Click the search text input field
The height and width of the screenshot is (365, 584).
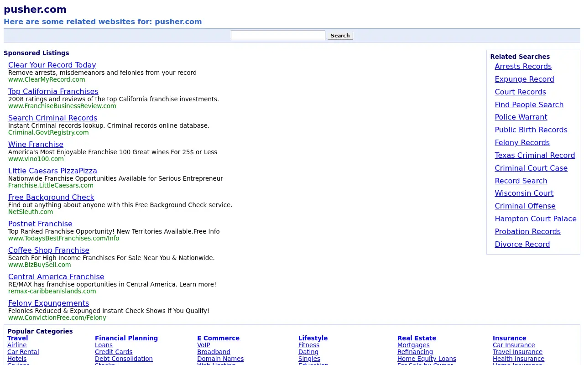[x=278, y=36]
